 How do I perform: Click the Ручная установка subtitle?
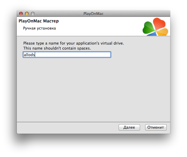tap(40, 28)
